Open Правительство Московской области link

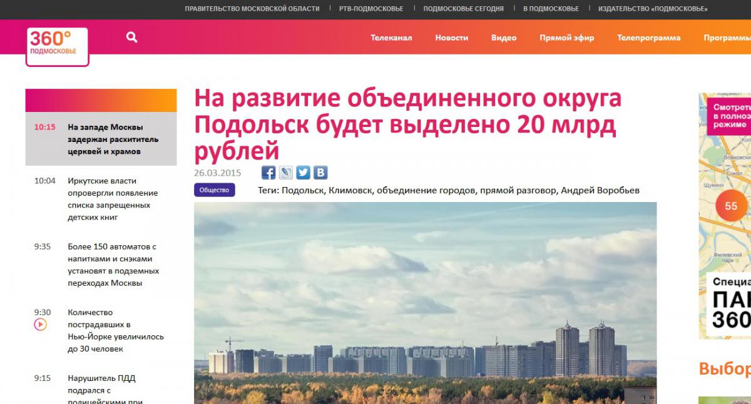252,9
